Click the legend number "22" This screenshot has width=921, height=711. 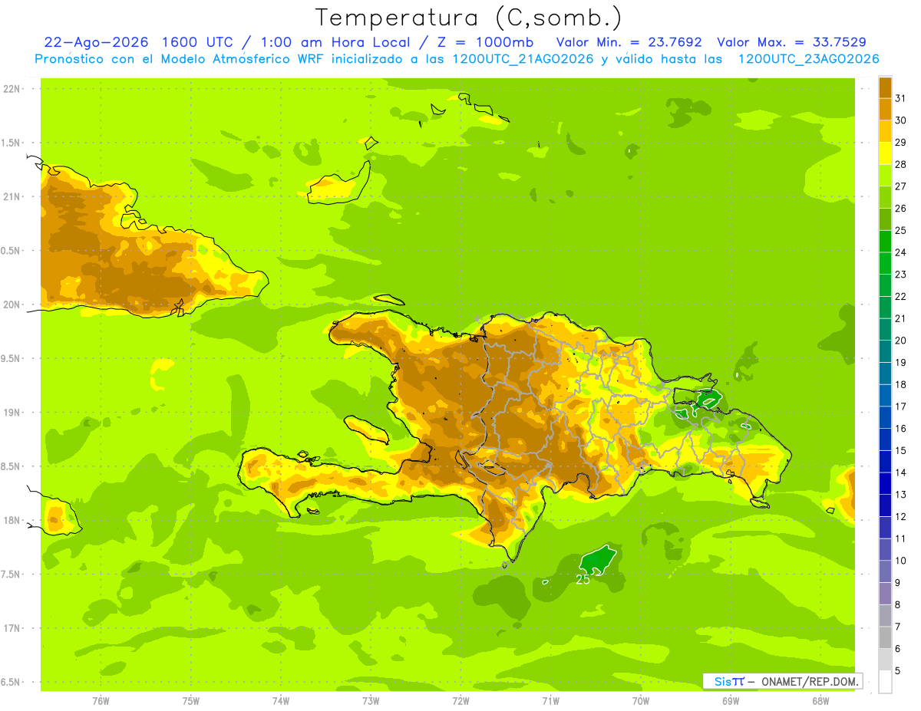coord(901,297)
